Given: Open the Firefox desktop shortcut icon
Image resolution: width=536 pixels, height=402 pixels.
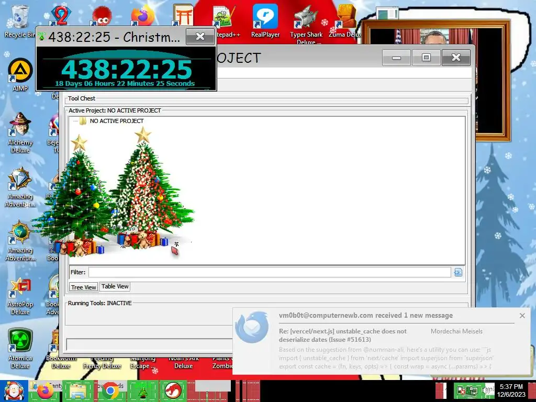Looking at the screenshot, I should tap(143, 16).
